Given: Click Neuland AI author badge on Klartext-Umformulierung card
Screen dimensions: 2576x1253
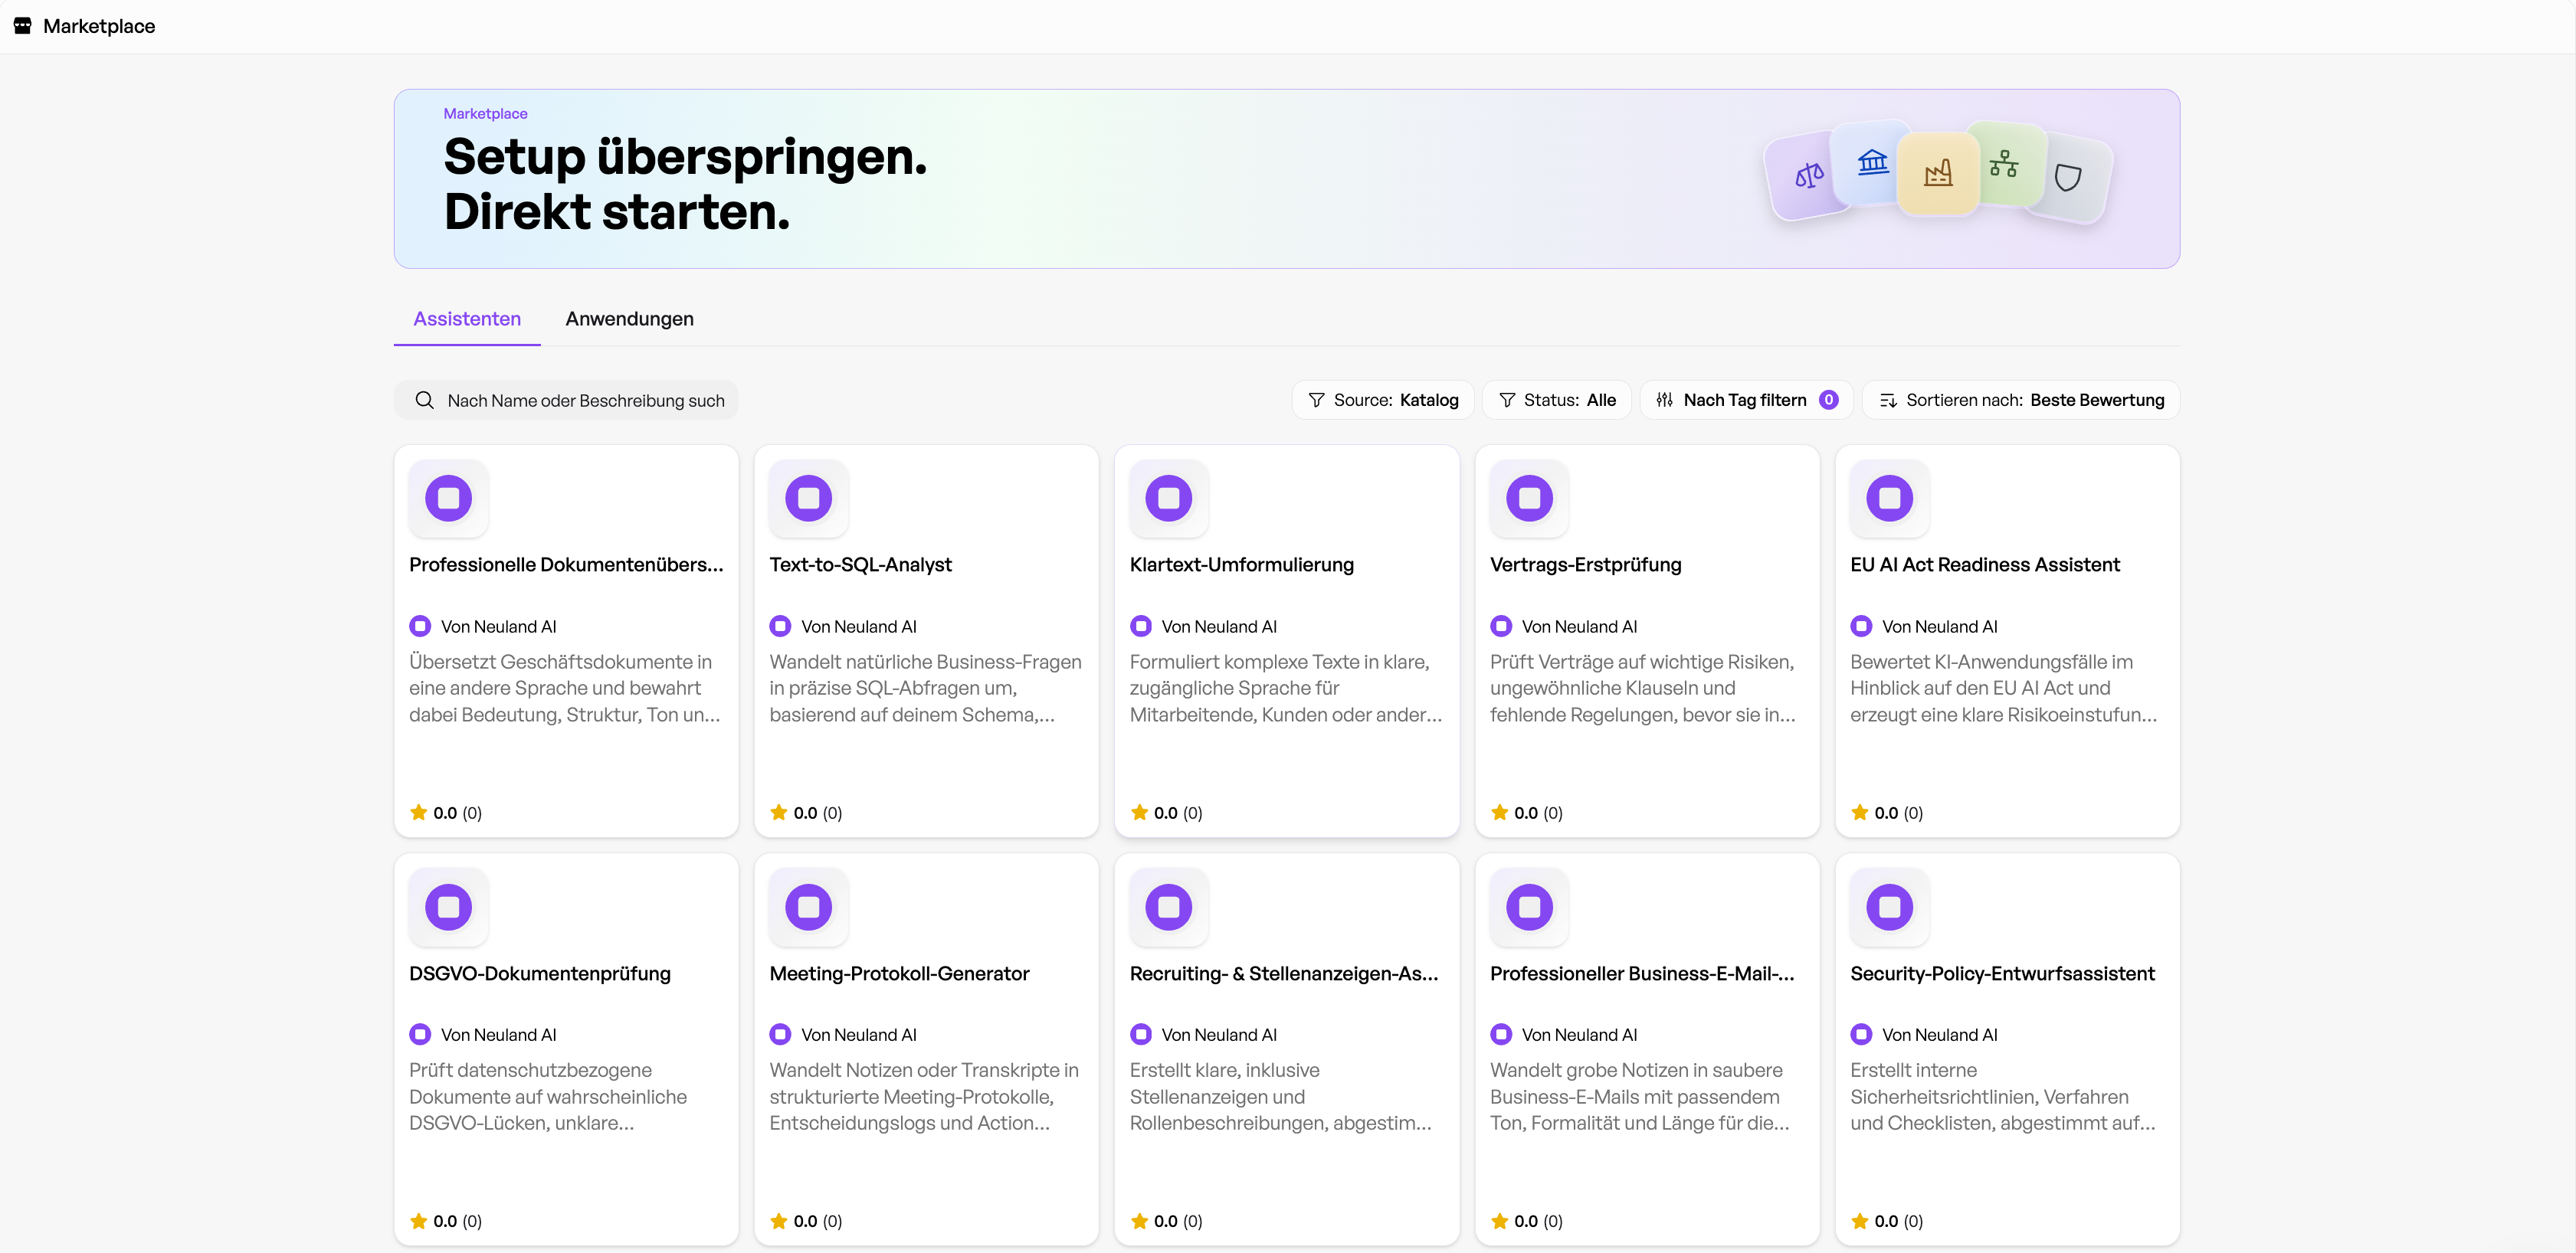Looking at the screenshot, I should pyautogui.click(x=1140, y=626).
